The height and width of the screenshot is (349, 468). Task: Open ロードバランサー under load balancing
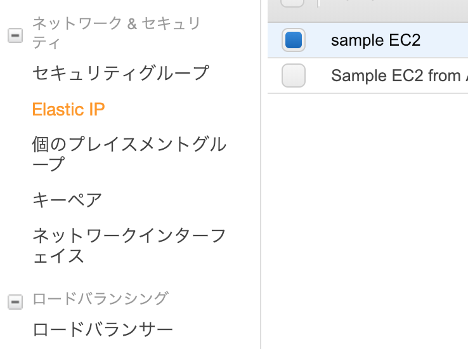(x=103, y=330)
